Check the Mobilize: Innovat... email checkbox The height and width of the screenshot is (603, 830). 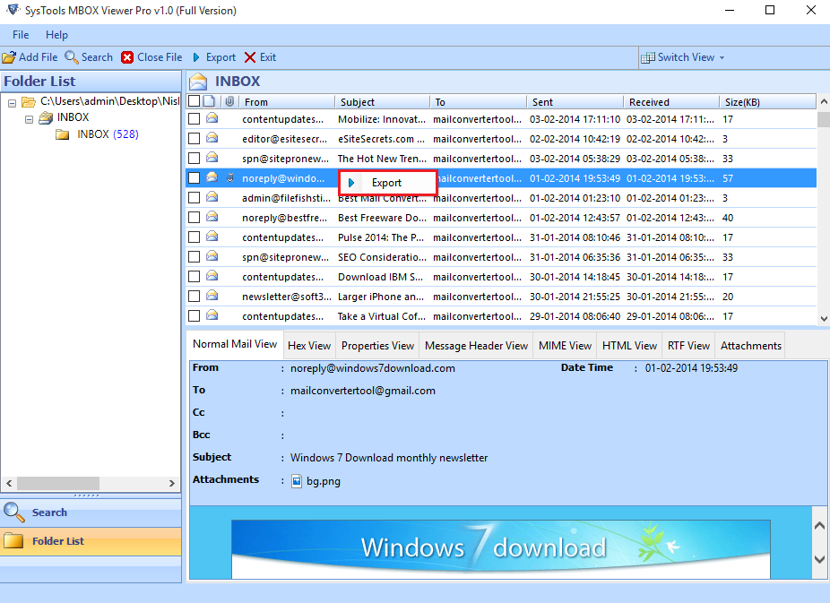(195, 119)
